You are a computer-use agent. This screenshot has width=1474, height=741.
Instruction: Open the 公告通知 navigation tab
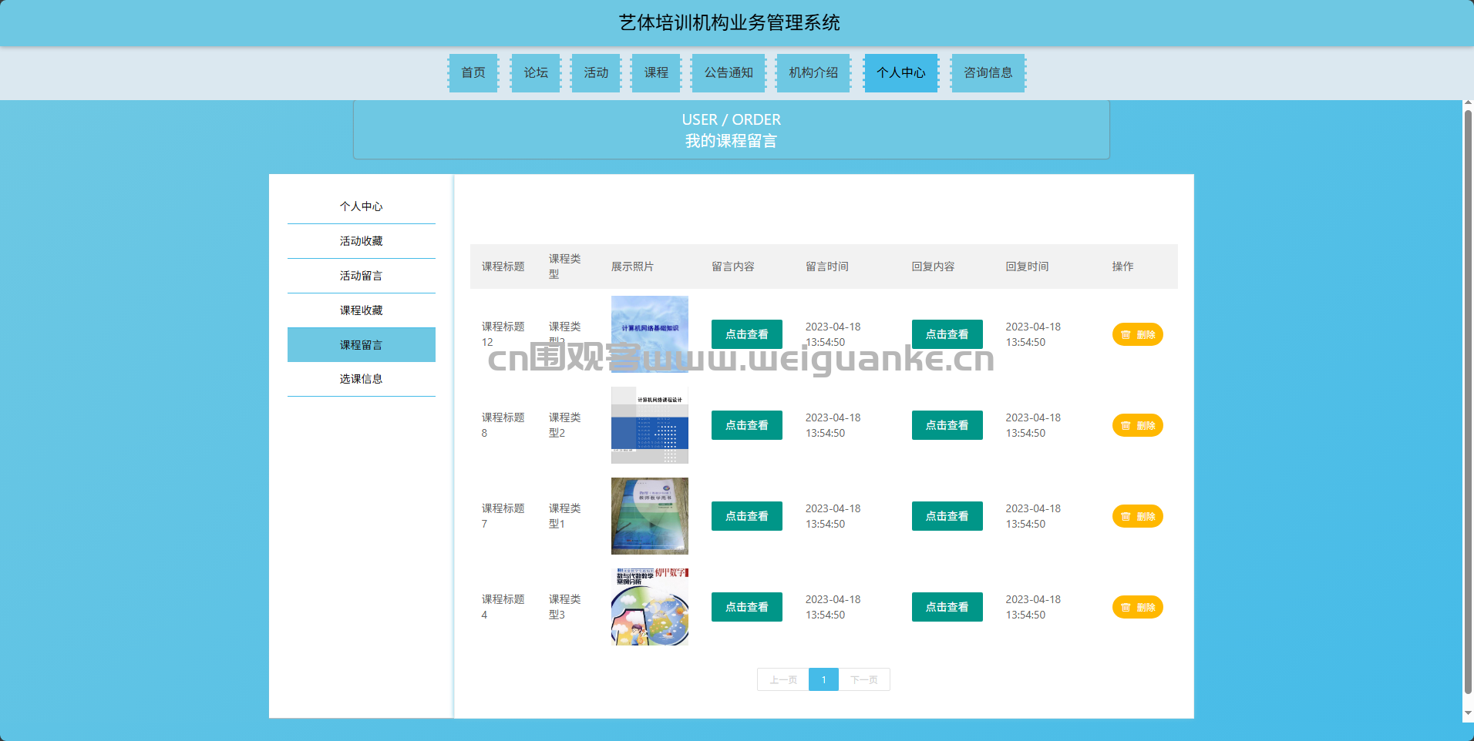pos(729,72)
